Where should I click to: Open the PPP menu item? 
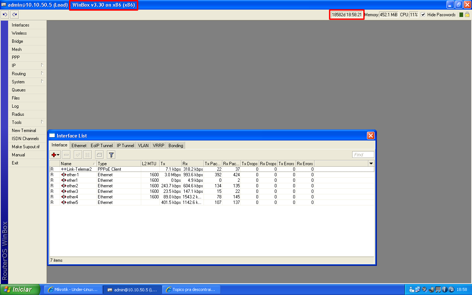tap(27, 58)
